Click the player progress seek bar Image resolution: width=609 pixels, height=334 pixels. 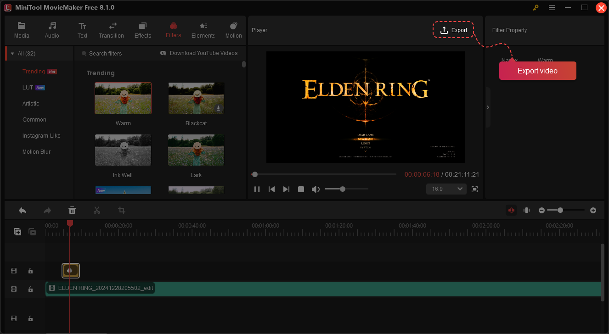pos(324,174)
